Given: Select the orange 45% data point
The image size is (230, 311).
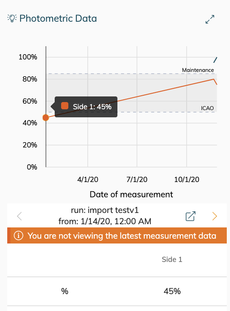Looking at the screenshot, I should click(46, 118).
